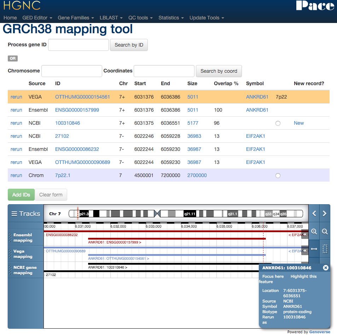Expand the QC tools dropdown
Viewport: 337px width, 335px height.
coord(140,18)
